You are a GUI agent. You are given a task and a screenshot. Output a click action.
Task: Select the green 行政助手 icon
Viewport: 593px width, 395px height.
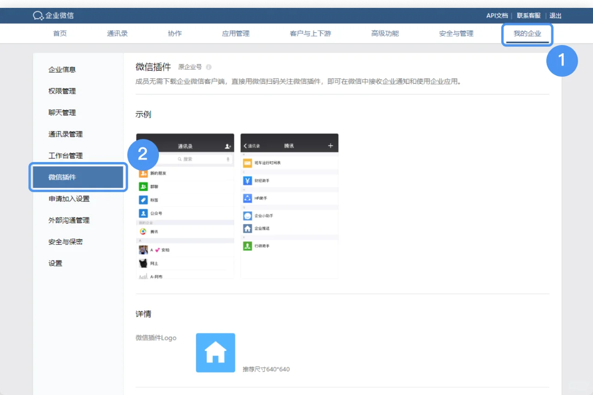(x=247, y=245)
